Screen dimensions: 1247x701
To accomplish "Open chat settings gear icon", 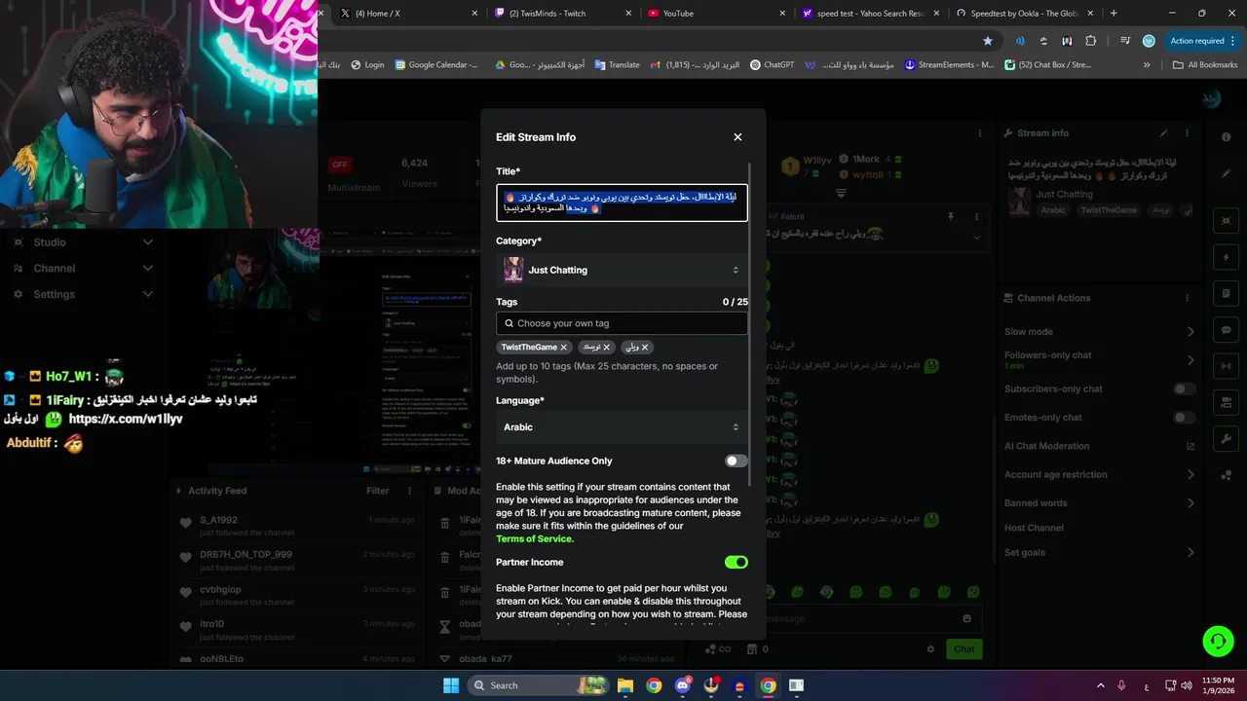I will (930, 649).
